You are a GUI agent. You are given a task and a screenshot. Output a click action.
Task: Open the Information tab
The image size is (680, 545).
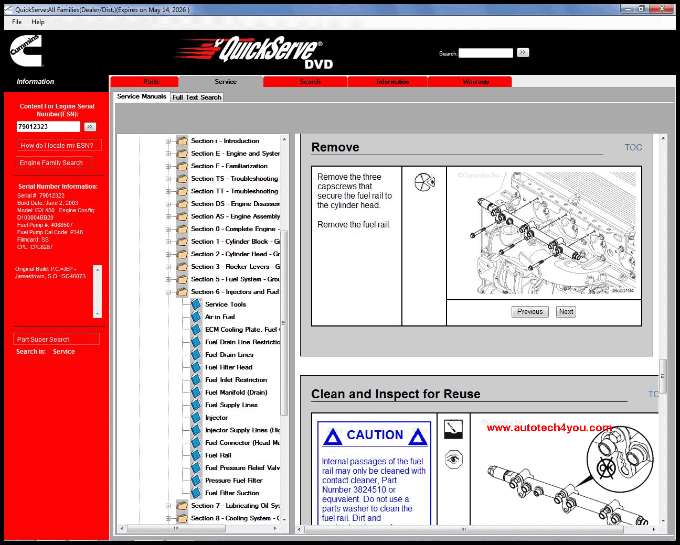click(x=388, y=82)
